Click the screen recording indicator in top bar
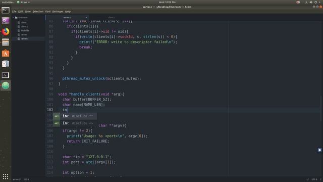Viewport: 323px width, 182px height. [298, 2]
